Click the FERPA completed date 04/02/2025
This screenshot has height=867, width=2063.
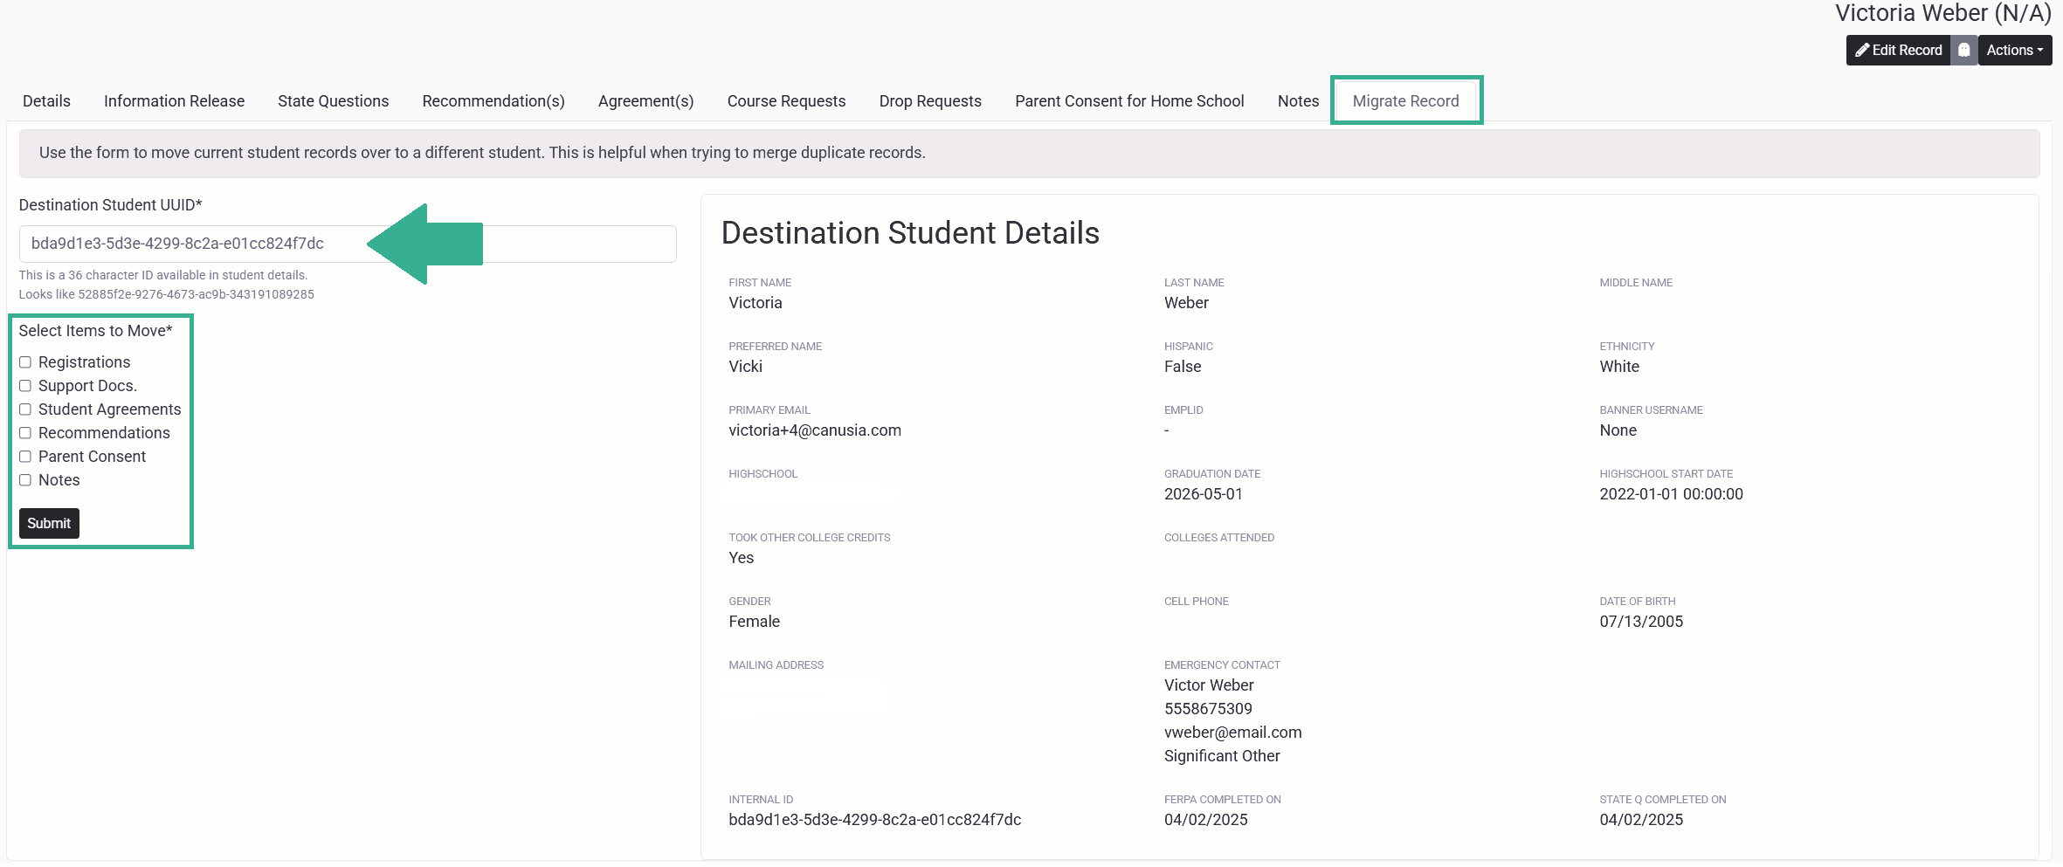(1205, 820)
